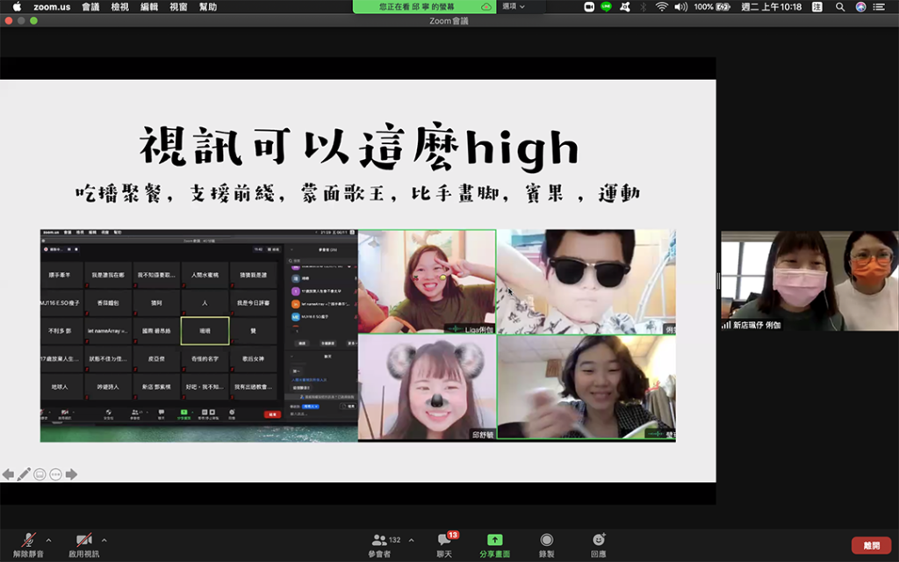Open the 會議 menu in menu bar

point(90,6)
